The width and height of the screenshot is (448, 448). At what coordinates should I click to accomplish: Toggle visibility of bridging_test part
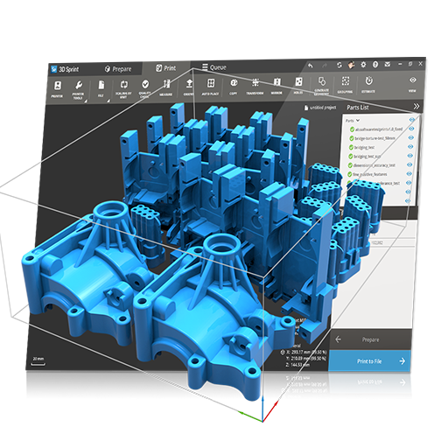tap(410, 147)
